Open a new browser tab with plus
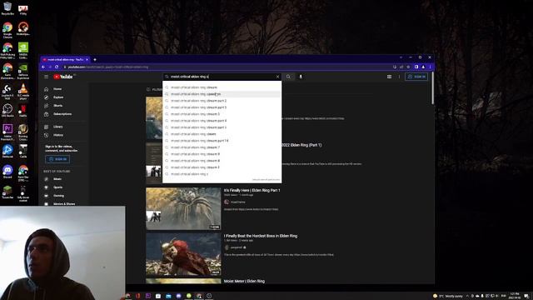This screenshot has width=533, height=300. pos(95,59)
